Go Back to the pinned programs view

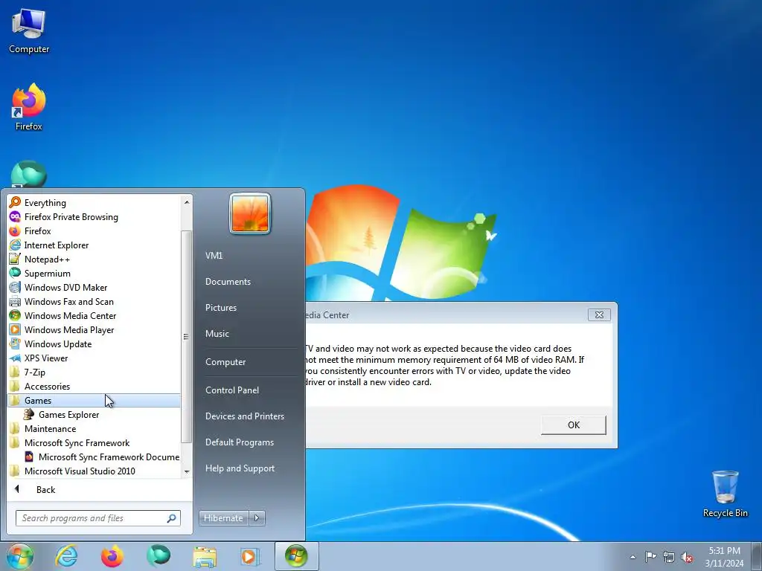(94, 490)
